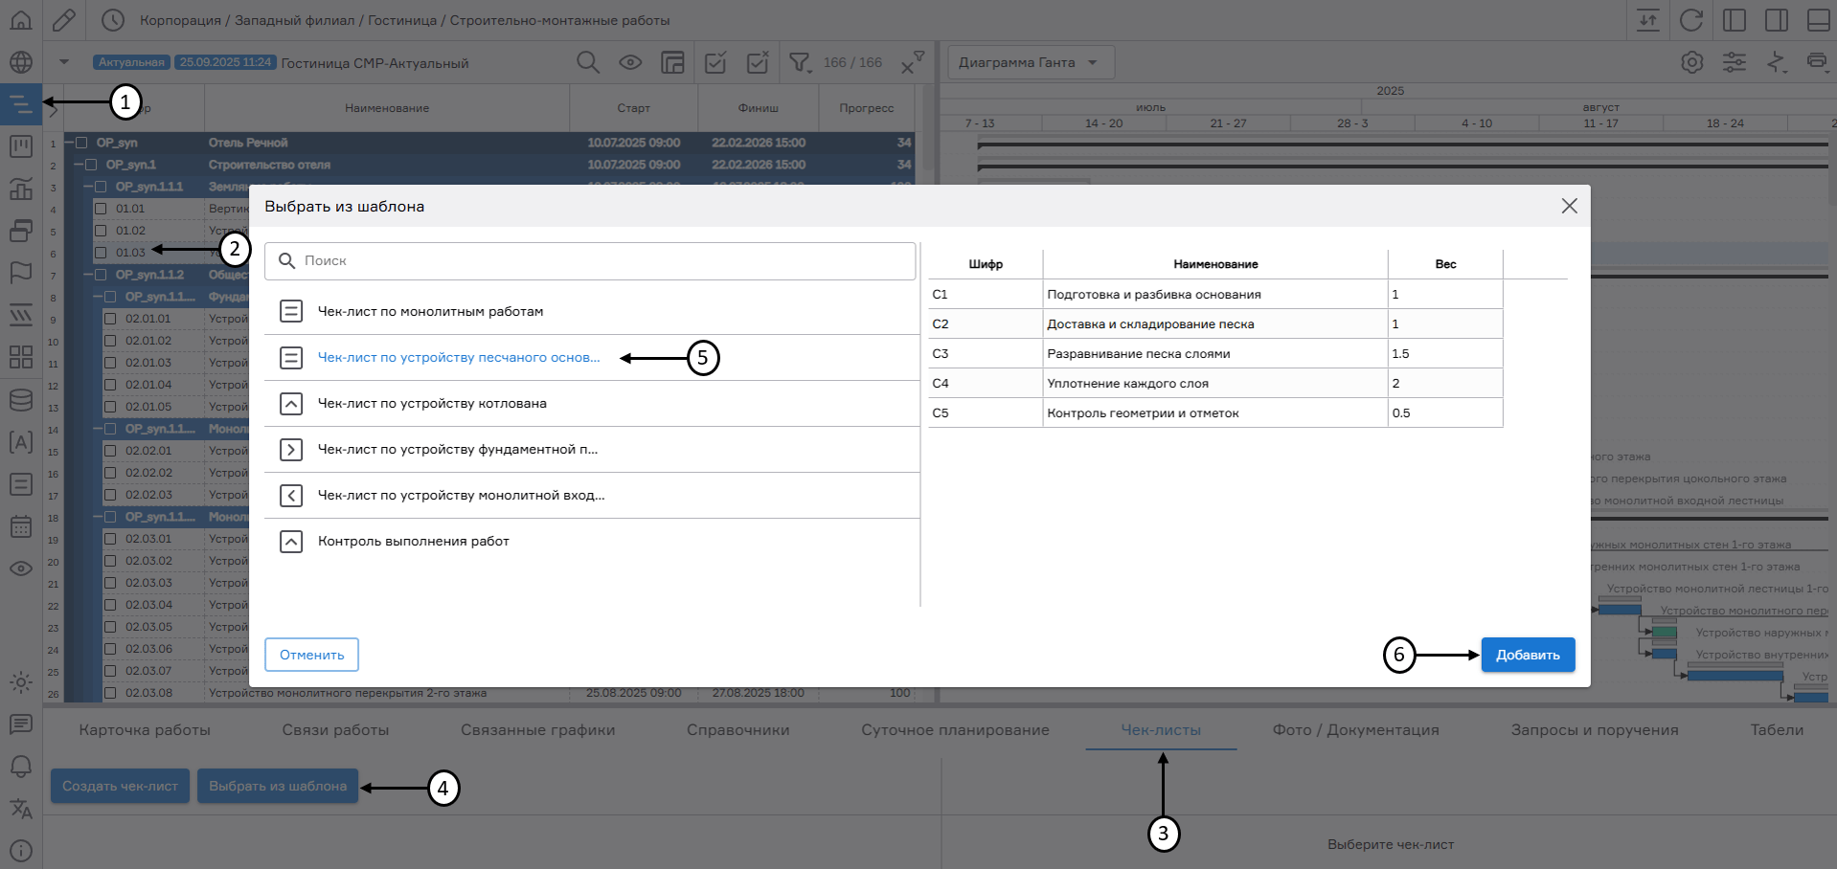Open the history clock icon
The image size is (1837, 869).
pyautogui.click(x=113, y=20)
